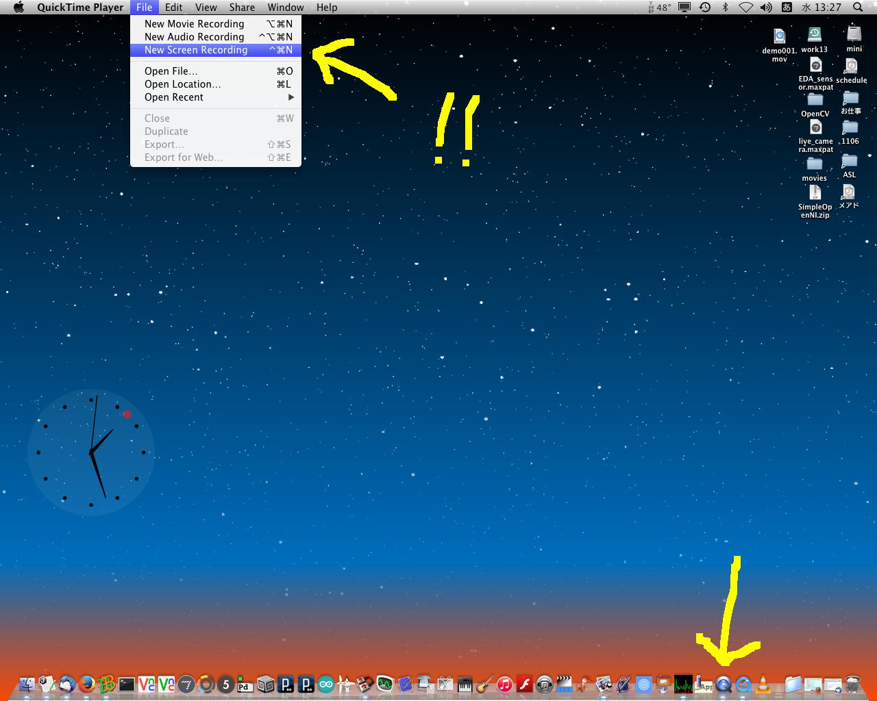877x701 pixels.
Task: Click Export… in the File menu
Action: [216, 144]
